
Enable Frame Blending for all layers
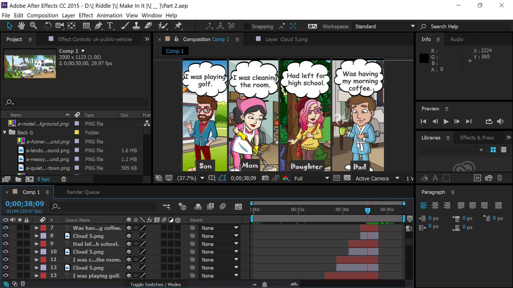pos(210,207)
